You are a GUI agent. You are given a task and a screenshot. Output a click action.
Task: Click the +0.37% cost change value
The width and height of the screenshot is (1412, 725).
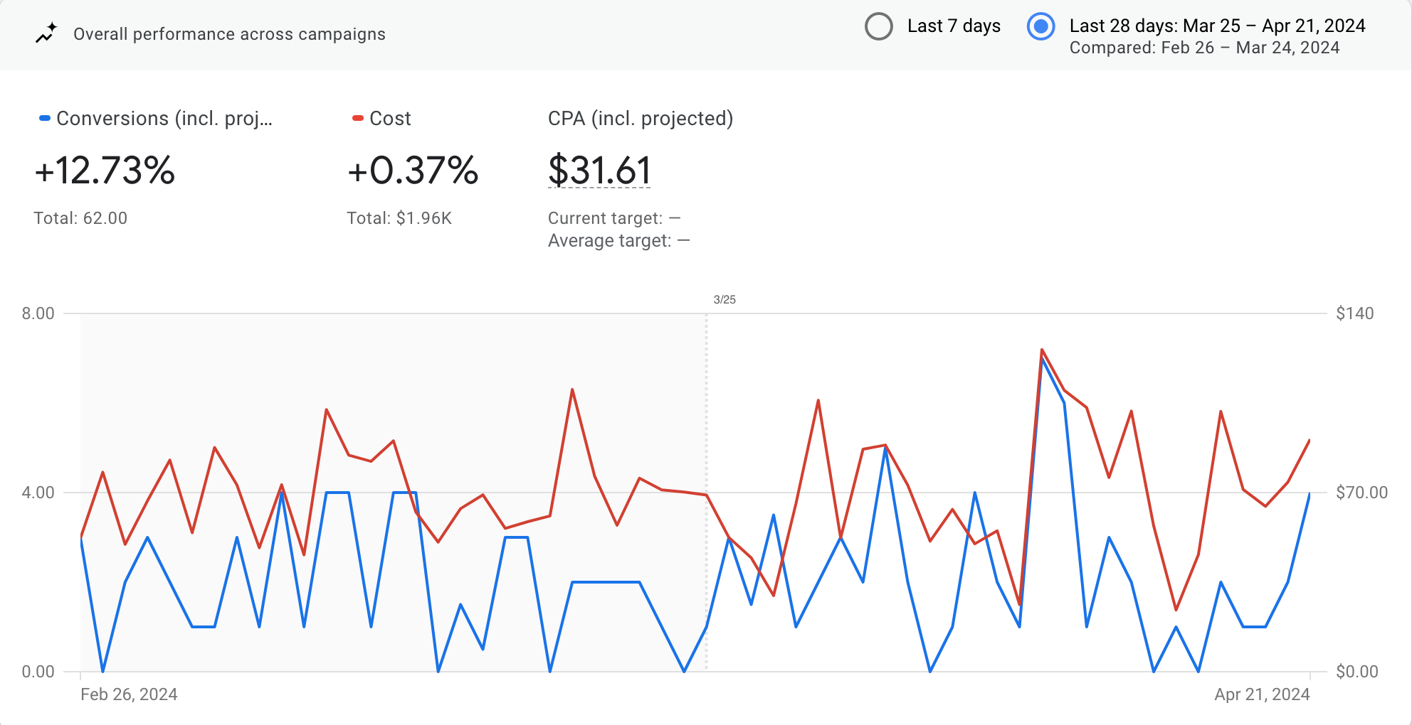413,171
